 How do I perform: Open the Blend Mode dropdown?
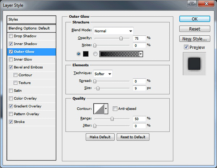(113, 31)
